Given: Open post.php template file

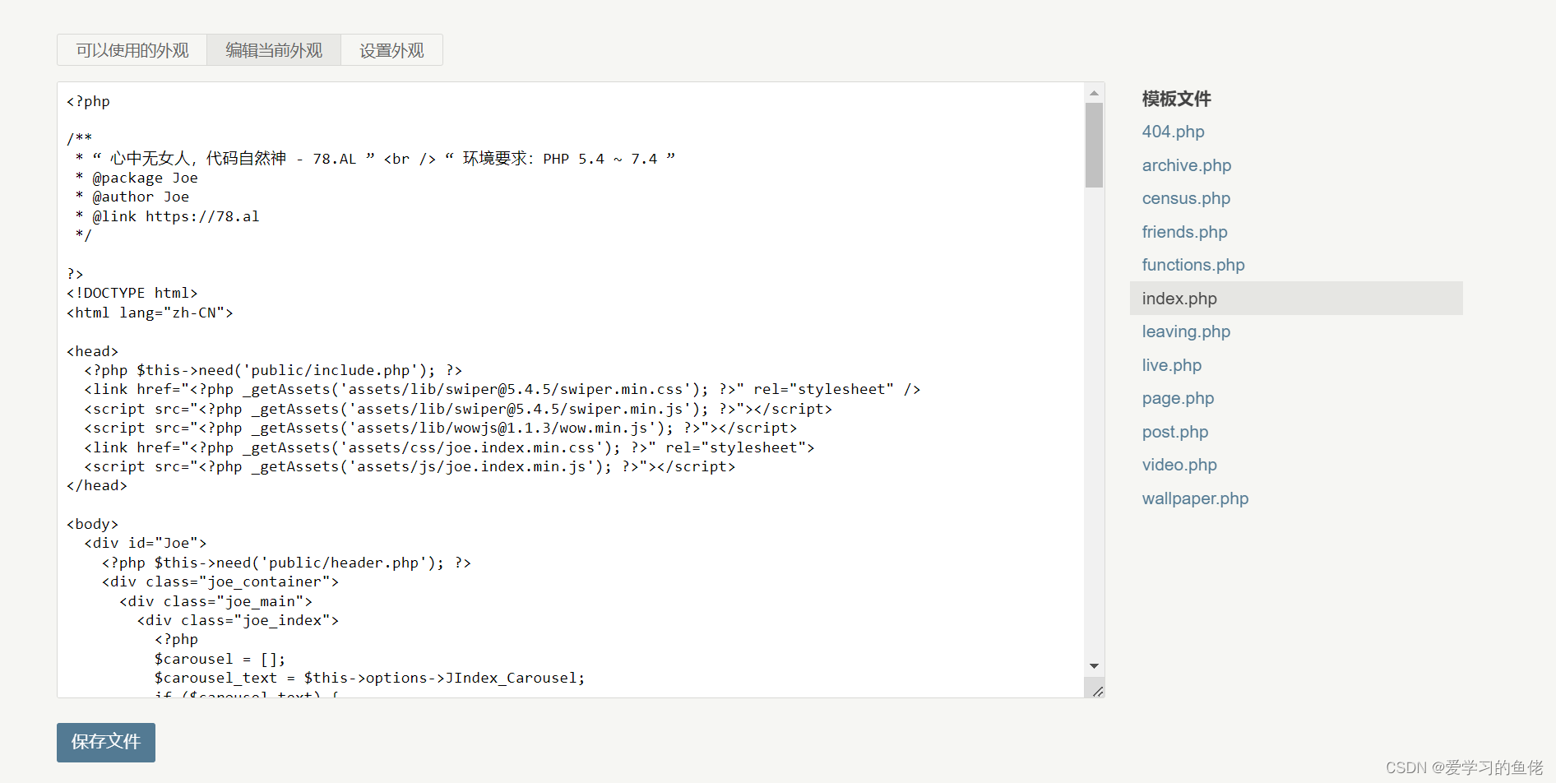Looking at the screenshot, I should [x=1174, y=432].
